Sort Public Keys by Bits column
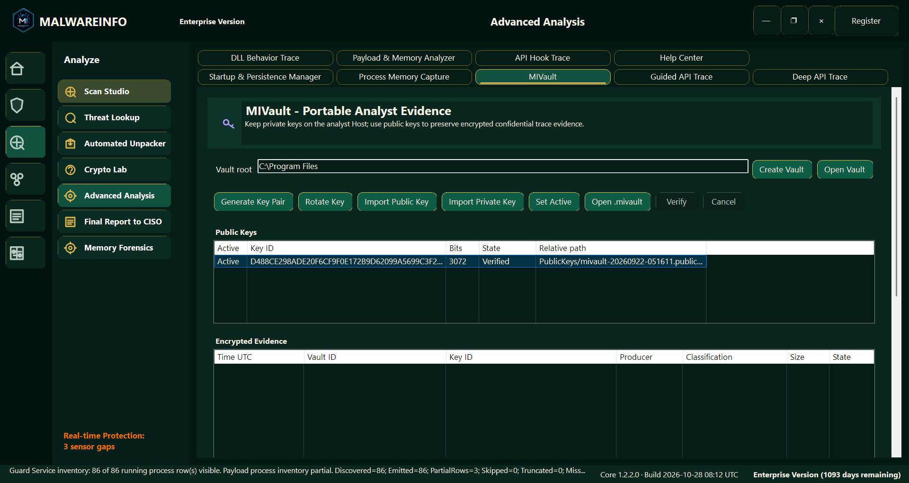Screen dimensions: 909x483 462,248
